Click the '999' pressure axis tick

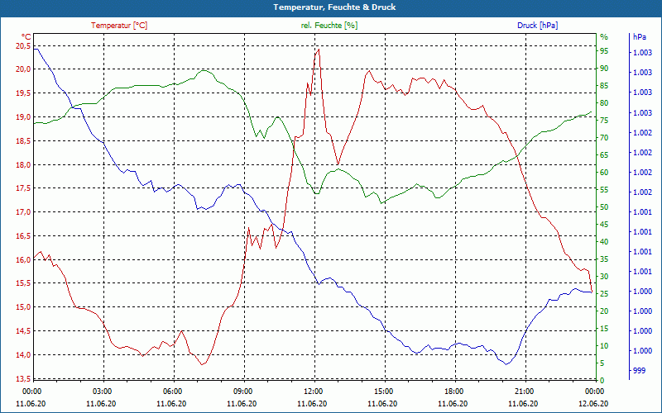(x=639, y=370)
